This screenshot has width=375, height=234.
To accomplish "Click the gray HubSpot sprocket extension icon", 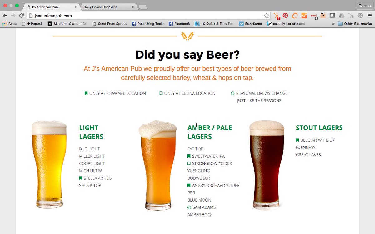I will tap(351, 15).
